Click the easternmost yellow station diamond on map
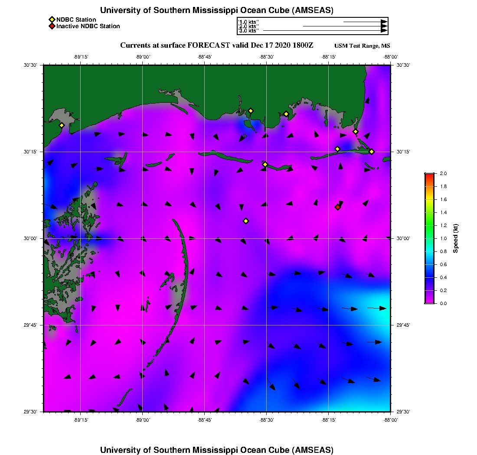Viewport: 477px width, 455px height. click(x=372, y=151)
